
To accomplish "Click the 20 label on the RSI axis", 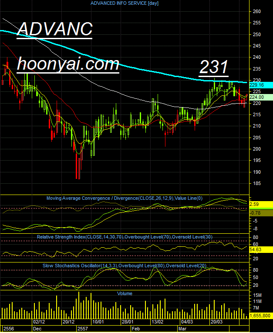I will [x=256, y=259].
